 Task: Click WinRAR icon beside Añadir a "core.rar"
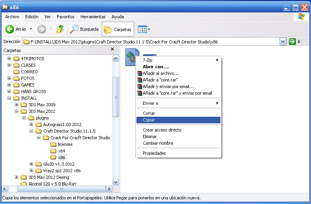140,80
